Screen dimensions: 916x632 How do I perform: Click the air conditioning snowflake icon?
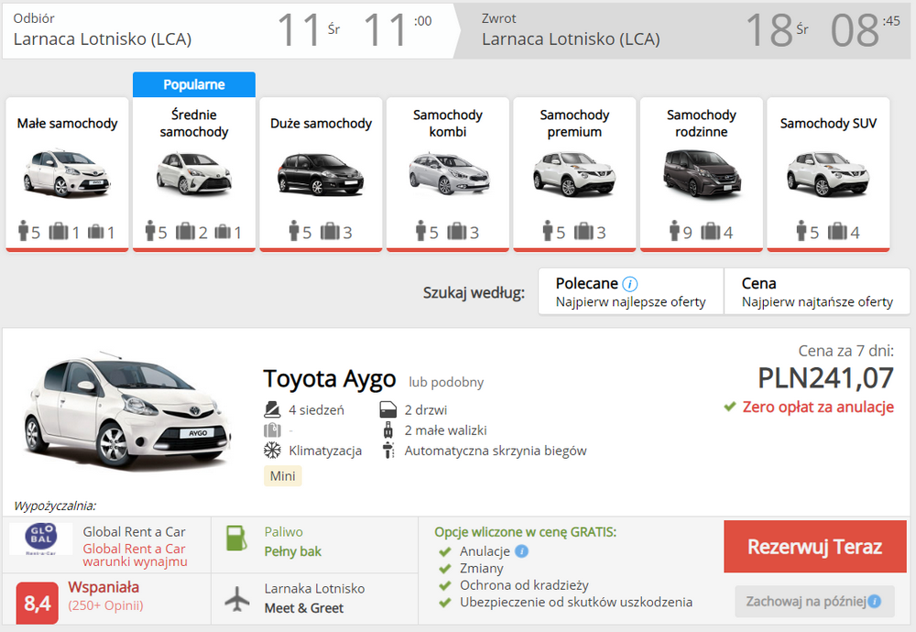point(272,451)
